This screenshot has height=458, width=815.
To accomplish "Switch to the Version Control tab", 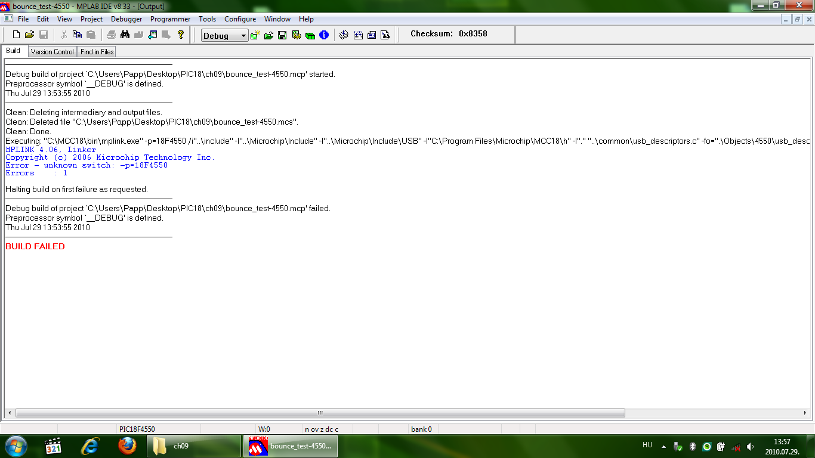I will pos(53,52).
